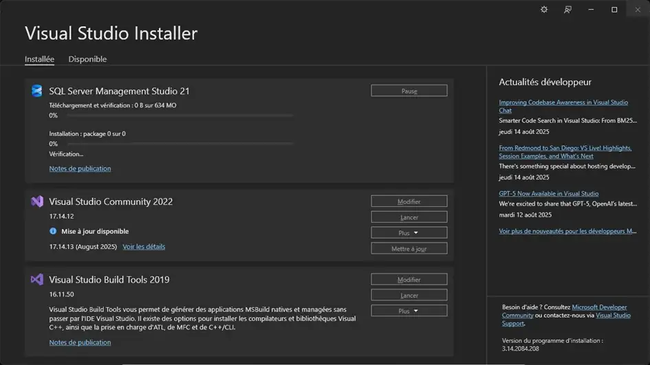The image size is (650, 365).
Task: Switch to the Disponible tab
Action: (x=87, y=59)
